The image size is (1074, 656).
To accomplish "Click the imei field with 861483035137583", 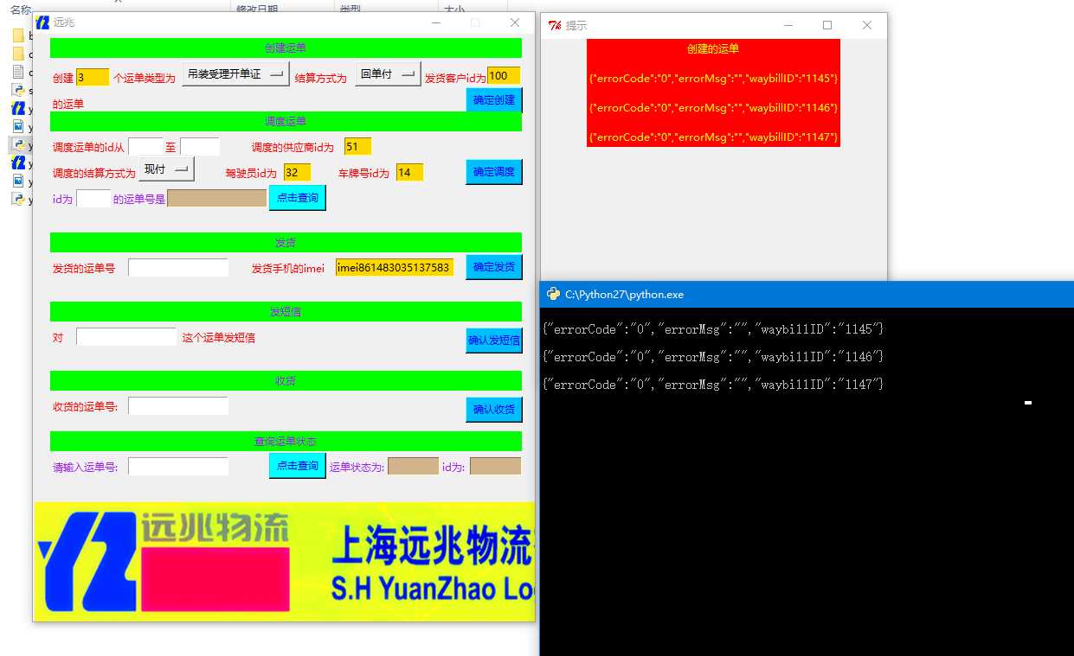I will point(394,267).
